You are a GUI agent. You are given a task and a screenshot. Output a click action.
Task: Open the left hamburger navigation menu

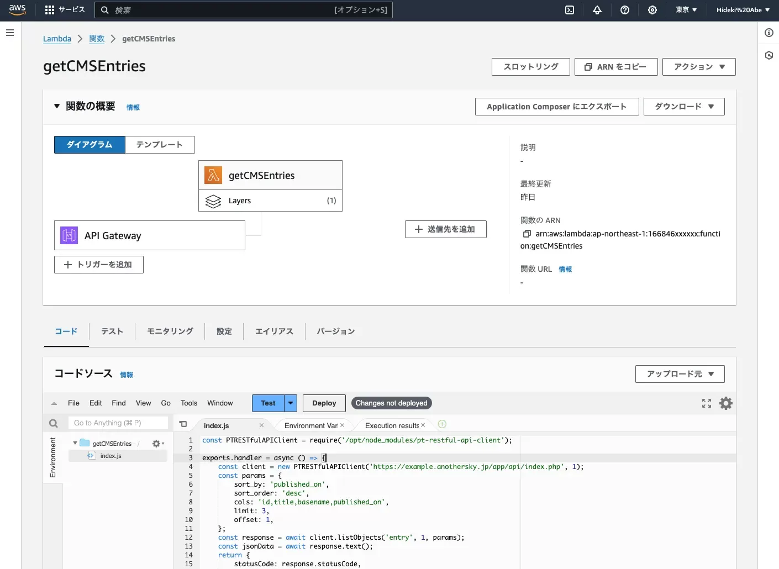(x=10, y=33)
